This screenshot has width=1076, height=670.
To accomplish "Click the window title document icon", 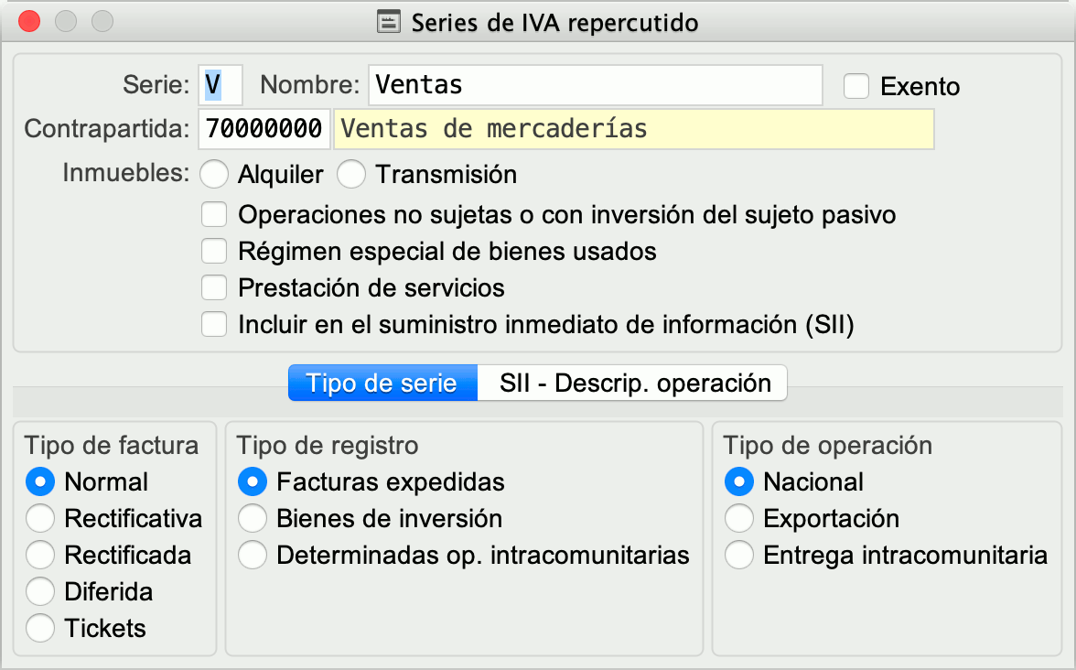I will pos(389,22).
